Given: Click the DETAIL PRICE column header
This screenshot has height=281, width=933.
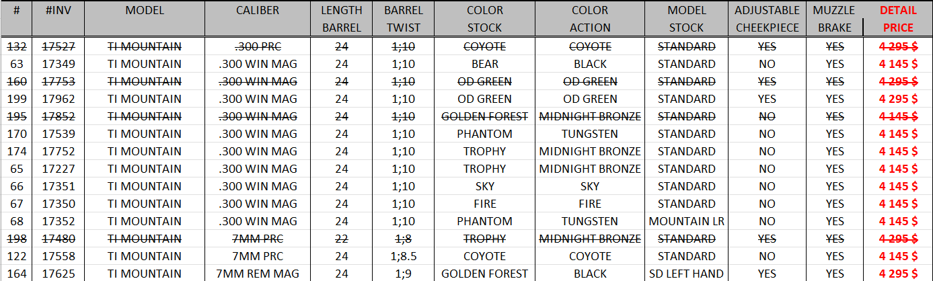Looking at the screenshot, I should click(897, 19).
